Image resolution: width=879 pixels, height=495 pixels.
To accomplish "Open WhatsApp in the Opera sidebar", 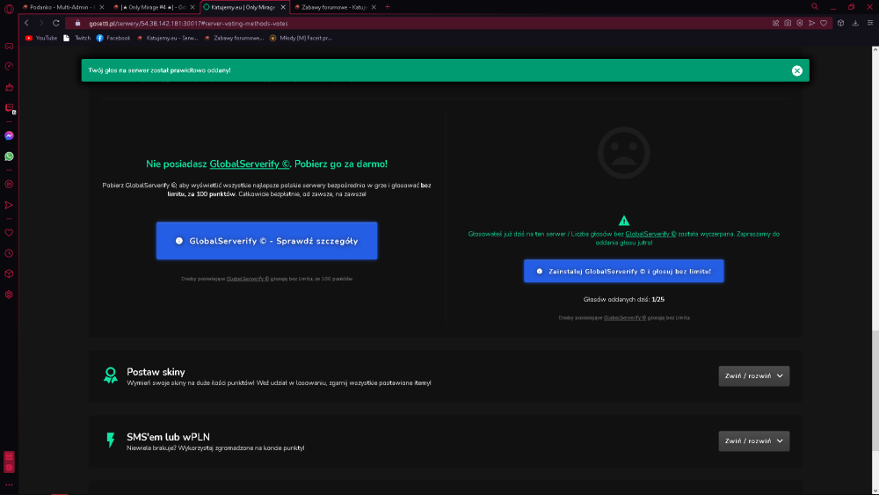I will pyautogui.click(x=9, y=157).
